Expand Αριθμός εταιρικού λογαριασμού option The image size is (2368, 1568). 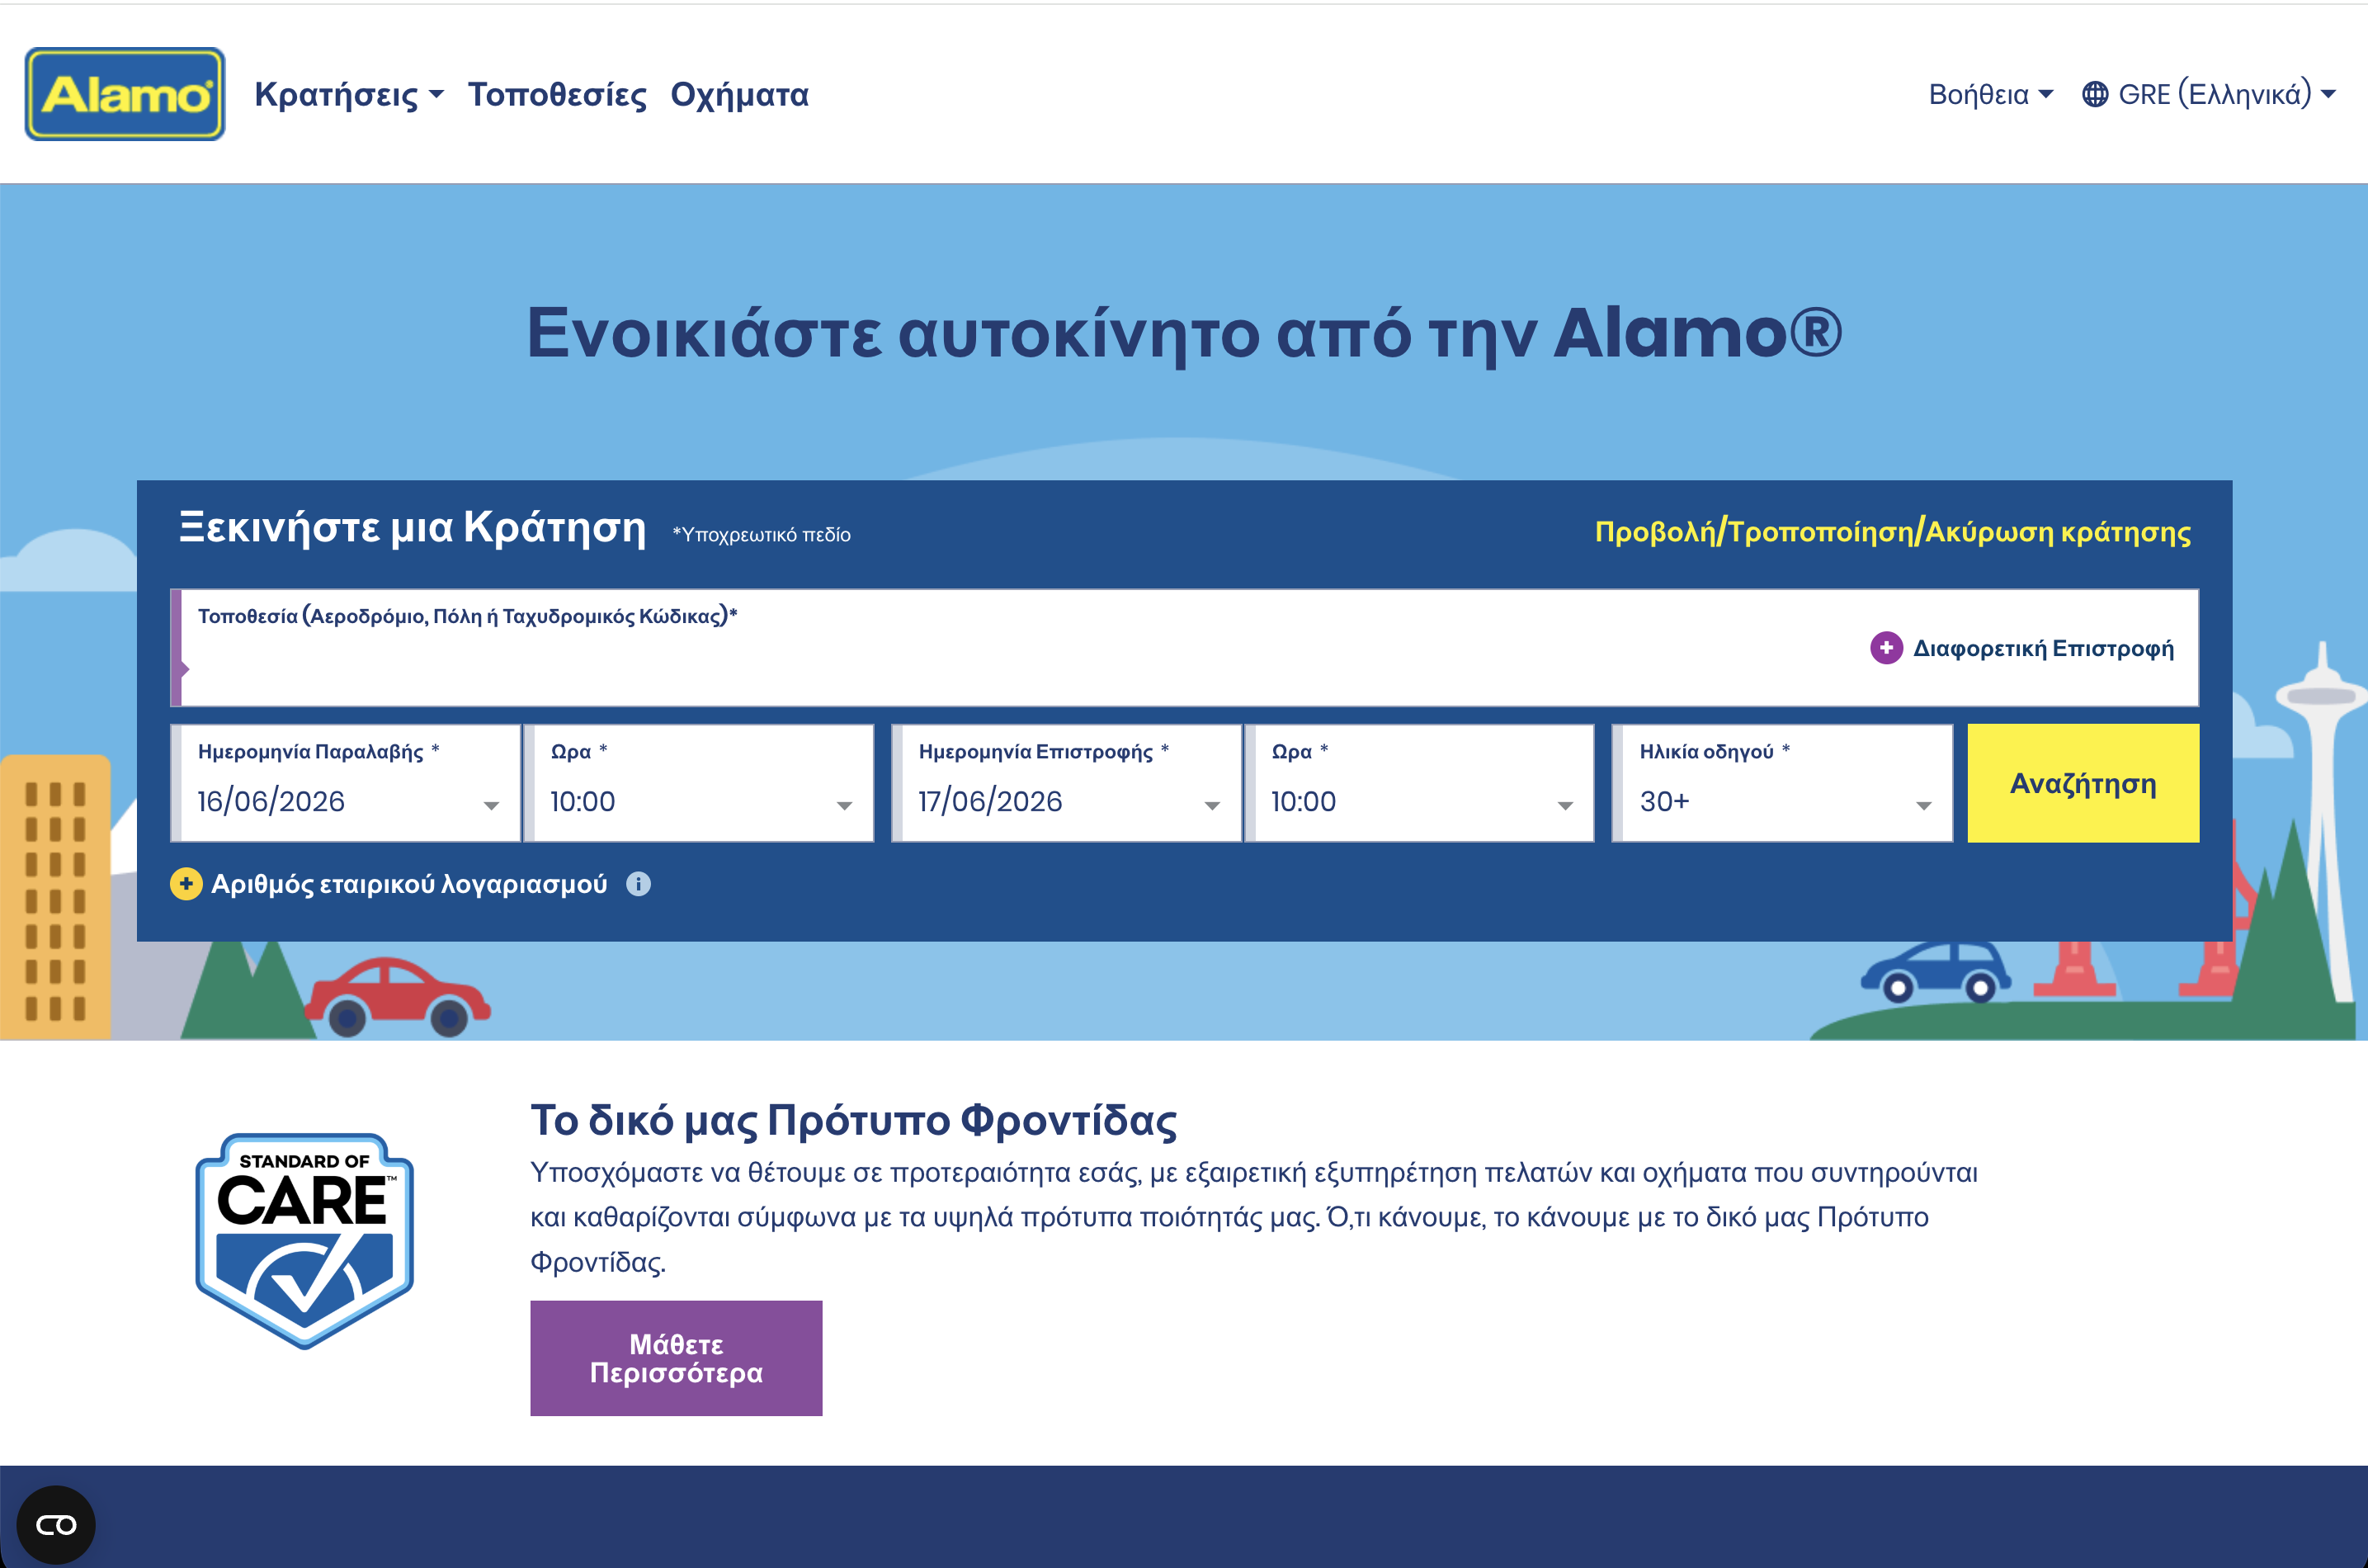click(x=389, y=884)
